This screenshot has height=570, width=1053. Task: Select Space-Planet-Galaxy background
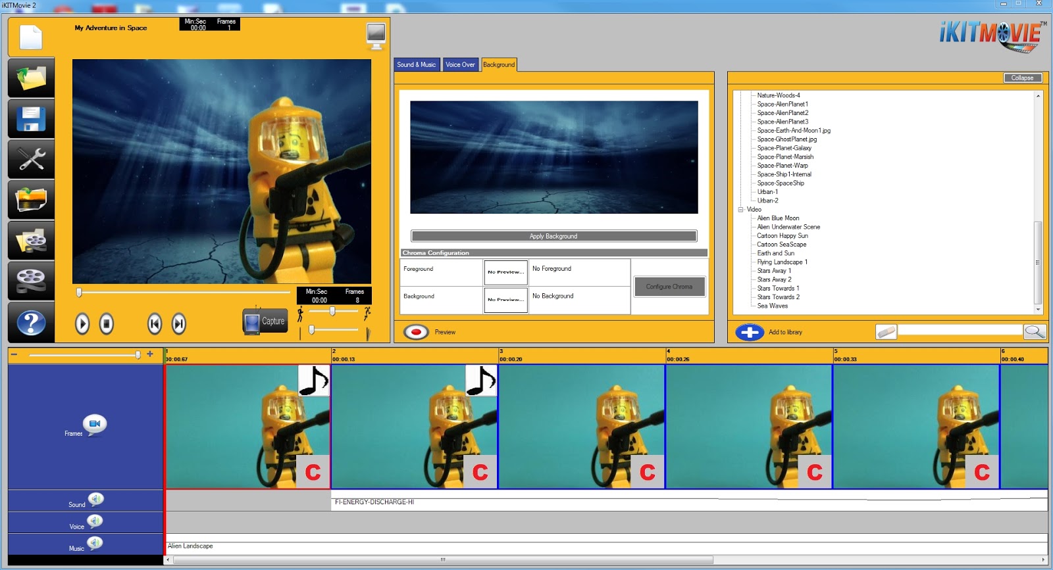tap(784, 148)
